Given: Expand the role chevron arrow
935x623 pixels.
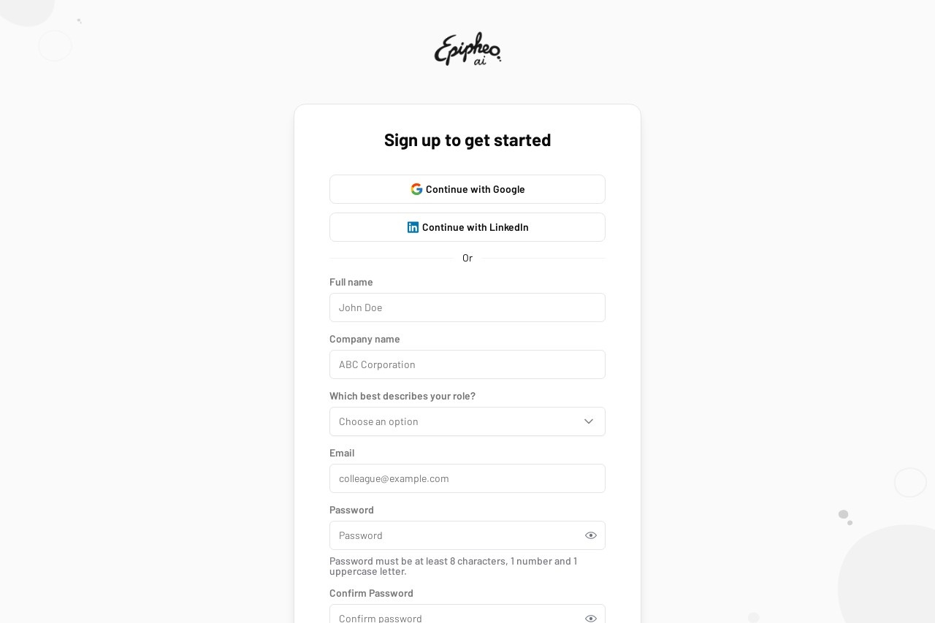Looking at the screenshot, I should point(589,421).
